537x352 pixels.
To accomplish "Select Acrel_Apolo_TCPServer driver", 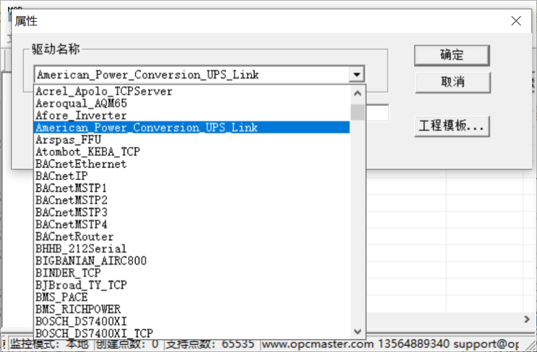I will point(192,92).
